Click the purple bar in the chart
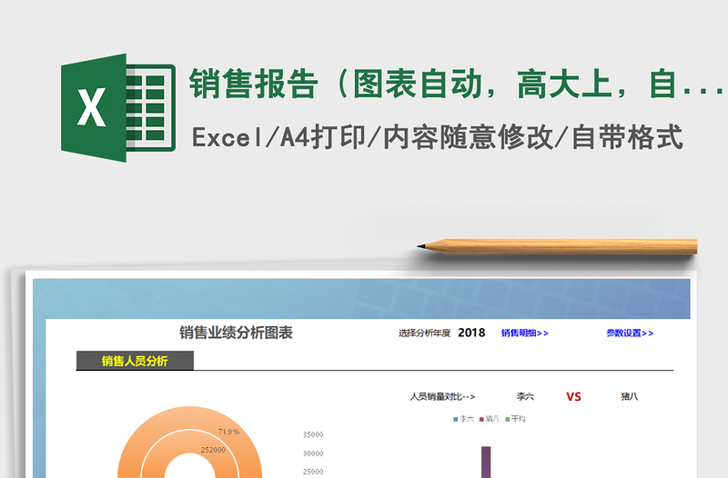Image resolution: width=728 pixels, height=478 pixels. pos(486,463)
